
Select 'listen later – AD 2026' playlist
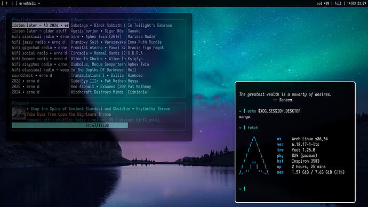coord(41,26)
